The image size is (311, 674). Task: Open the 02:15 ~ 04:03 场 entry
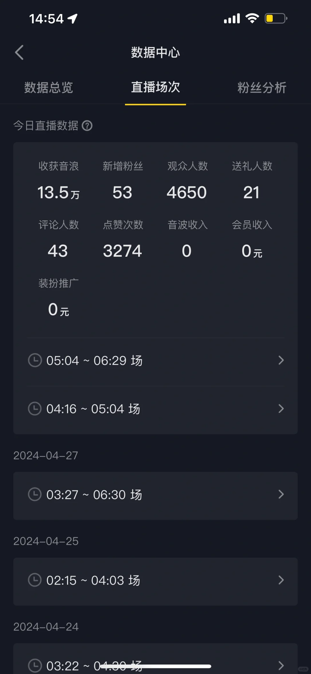[x=93, y=580]
